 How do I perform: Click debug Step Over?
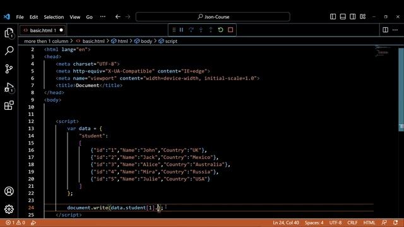(x=191, y=30)
